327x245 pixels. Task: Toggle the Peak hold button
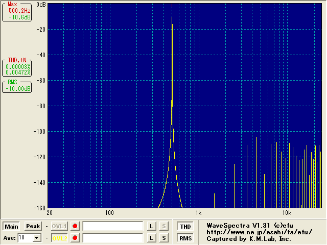click(x=33, y=226)
